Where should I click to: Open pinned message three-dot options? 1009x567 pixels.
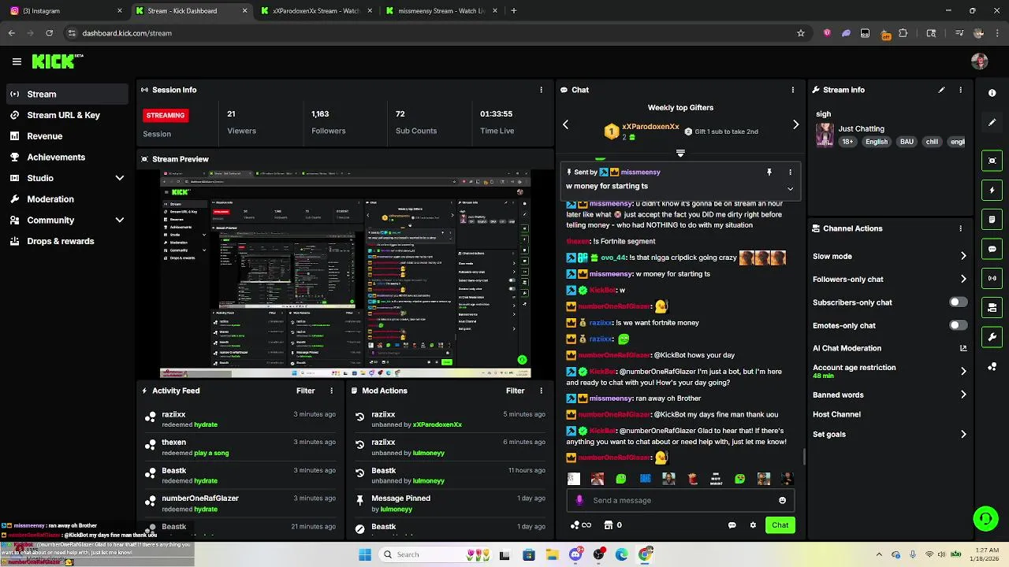click(x=790, y=172)
